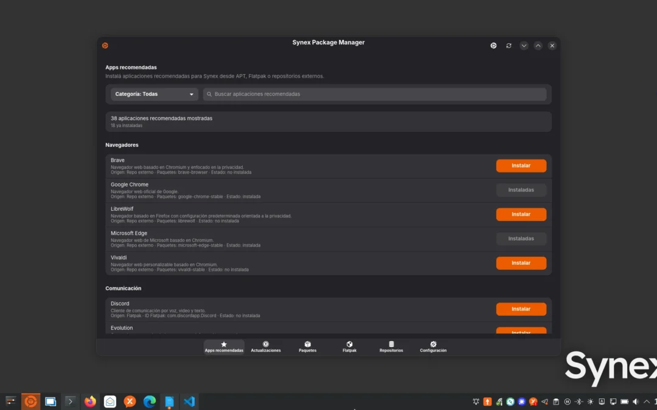Image resolution: width=657 pixels, height=410 pixels.
Task: Open the desktop window icon in taskbar
Action: pos(50,401)
